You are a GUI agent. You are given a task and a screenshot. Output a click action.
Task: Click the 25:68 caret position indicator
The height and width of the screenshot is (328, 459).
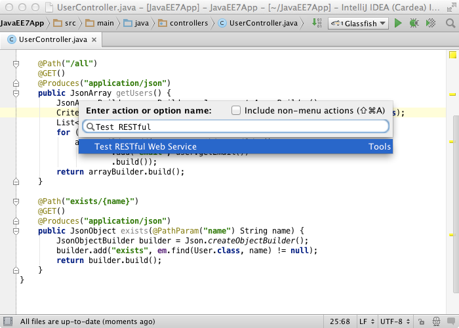point(340,321)
